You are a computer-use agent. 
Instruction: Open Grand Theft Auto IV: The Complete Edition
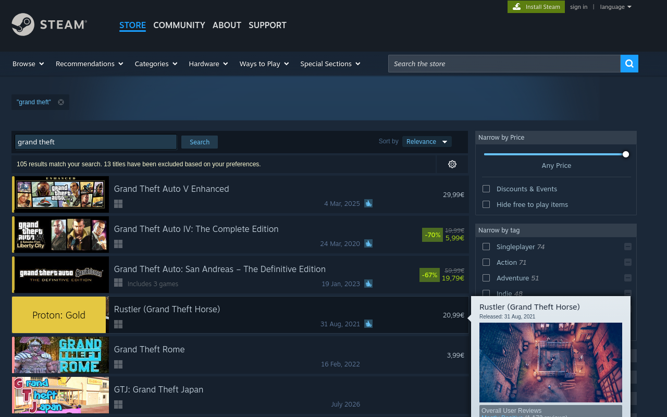pyautogui.click(x=196, y=229)
